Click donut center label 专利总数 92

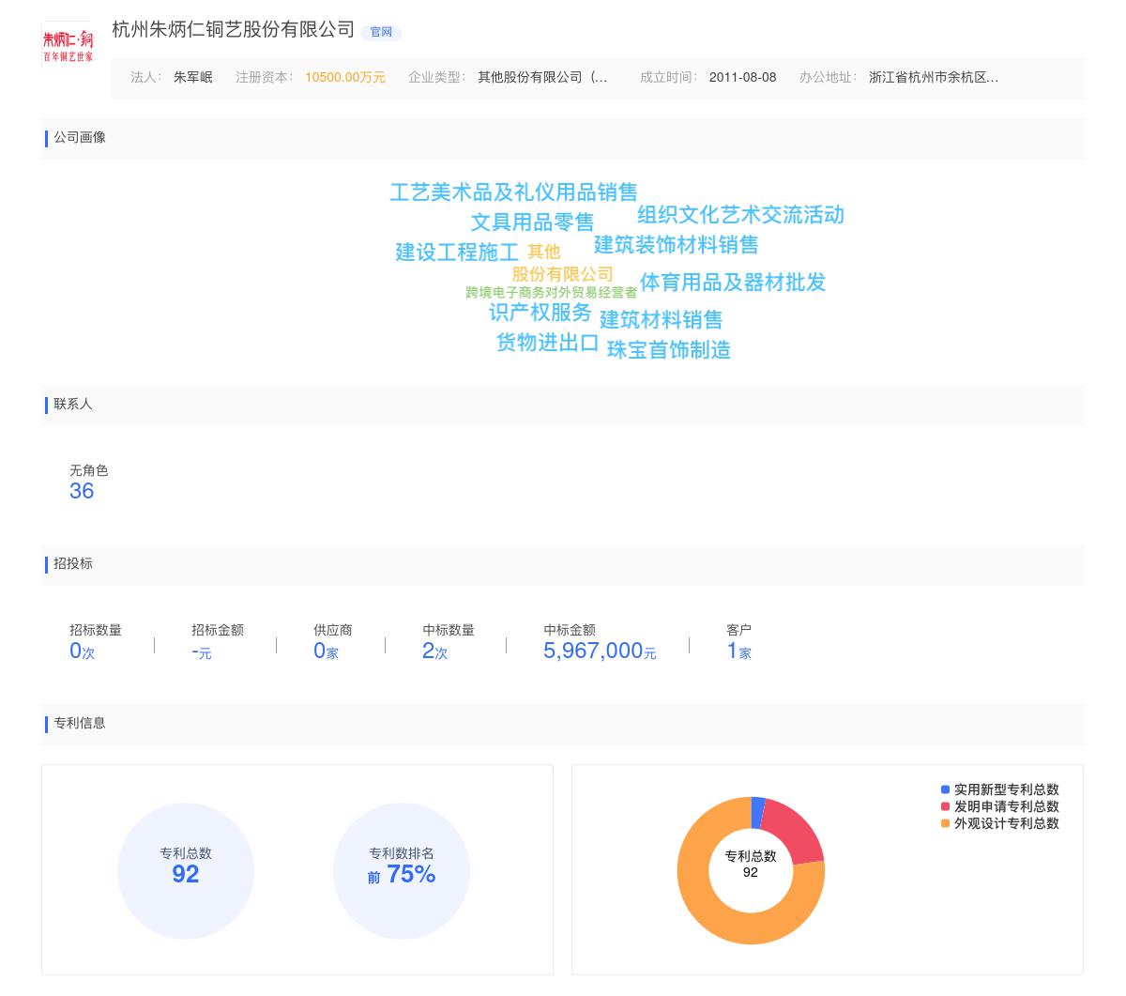pos(751,864)
